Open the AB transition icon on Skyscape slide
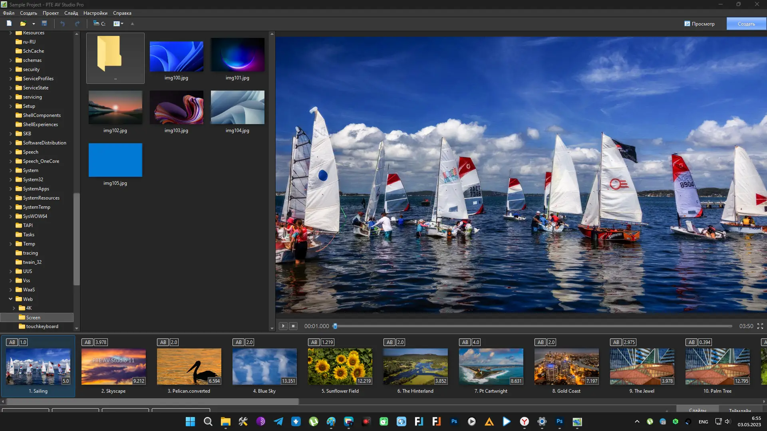The height and width of the screenshot is (431, 767). [88, 342]
